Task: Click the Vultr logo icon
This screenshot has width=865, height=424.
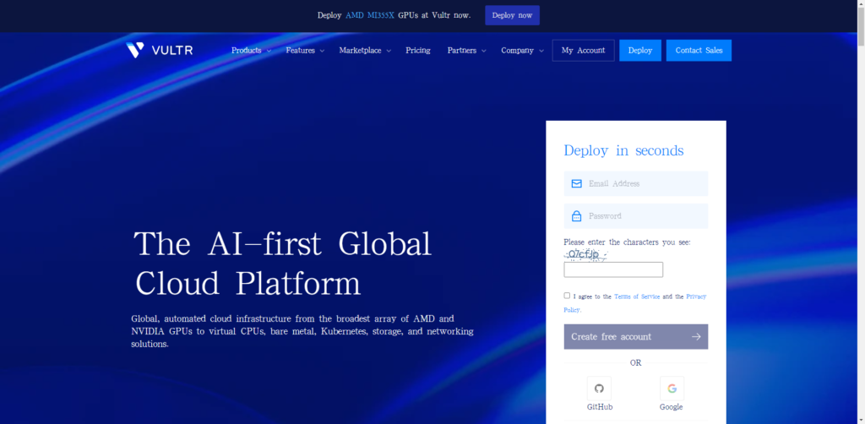Action: click(135, 51)
